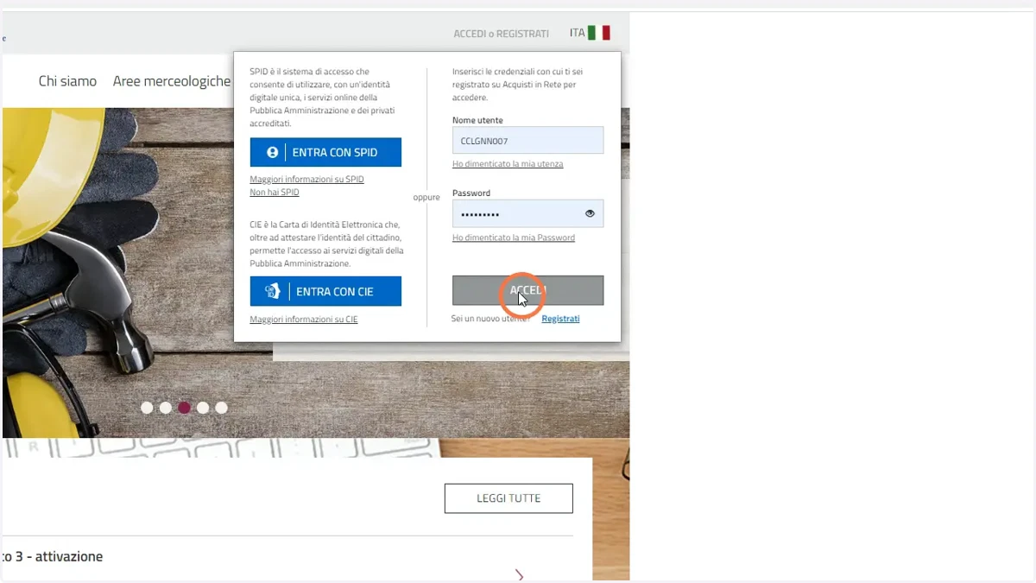The image size is (1036, 583).
Task: Open Ho dimenticato la mia Password link
Action: (x=514, y=238)
